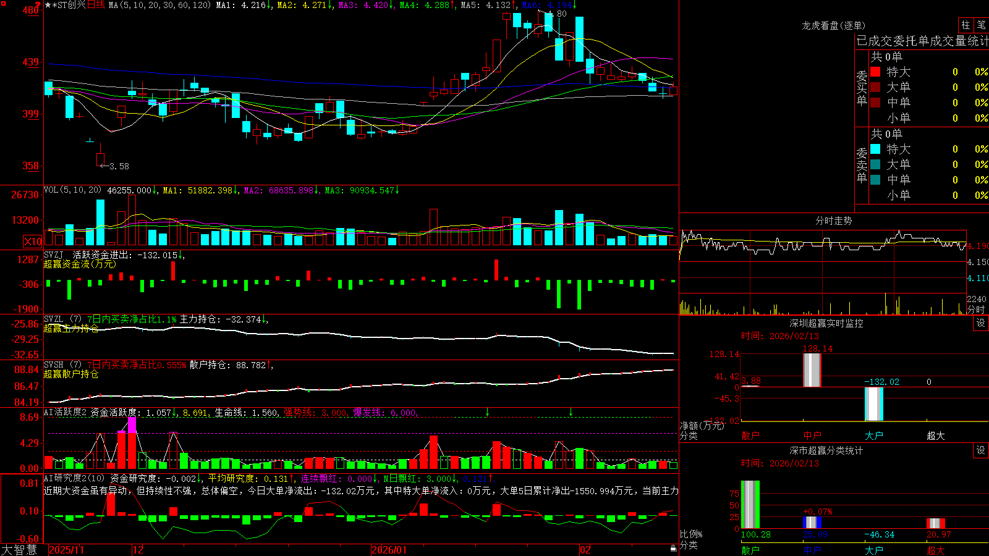Click the 100.28 散户 green bar in classification stats
The height and width of the screenshot is (556, 989).
(x=750, y=505)
